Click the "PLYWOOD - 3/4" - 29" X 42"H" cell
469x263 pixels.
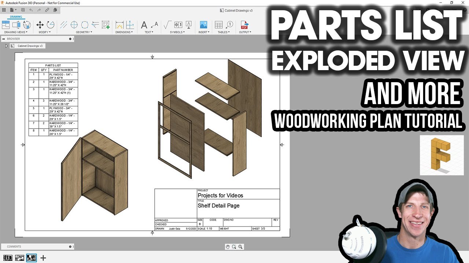pos(63,110)
